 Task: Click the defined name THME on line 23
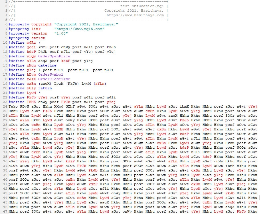pyautogui.click(x=31, y=102)
